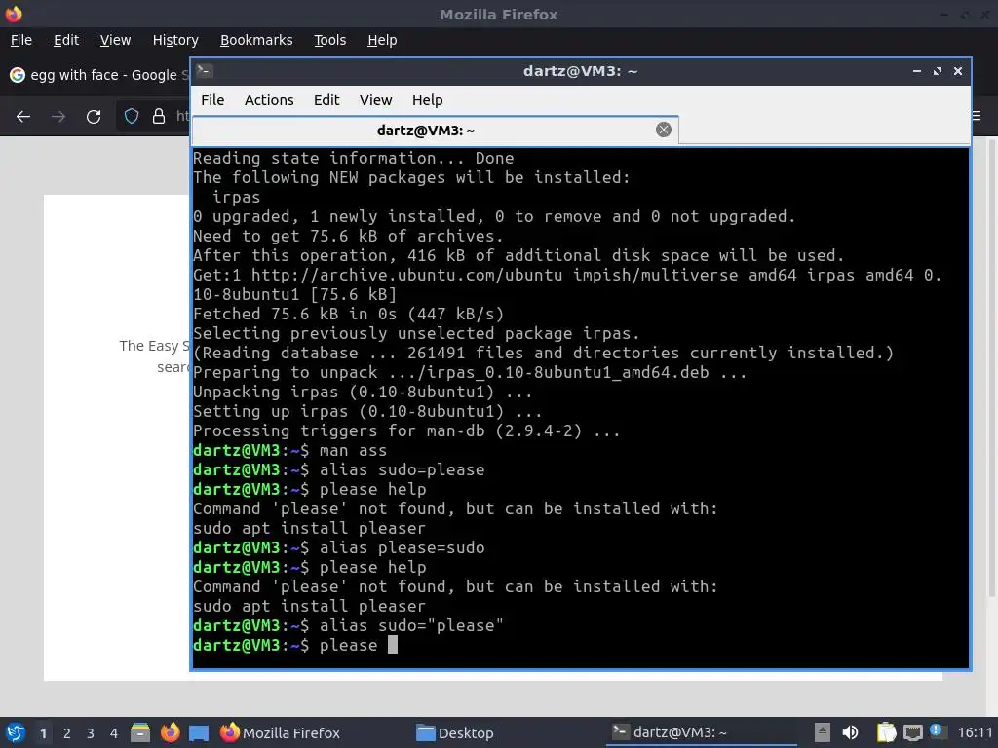This screenshot has height=748, width=998.
Task: Open Firefox History menu
Action: pyautogui.click(x=175, y=40)
